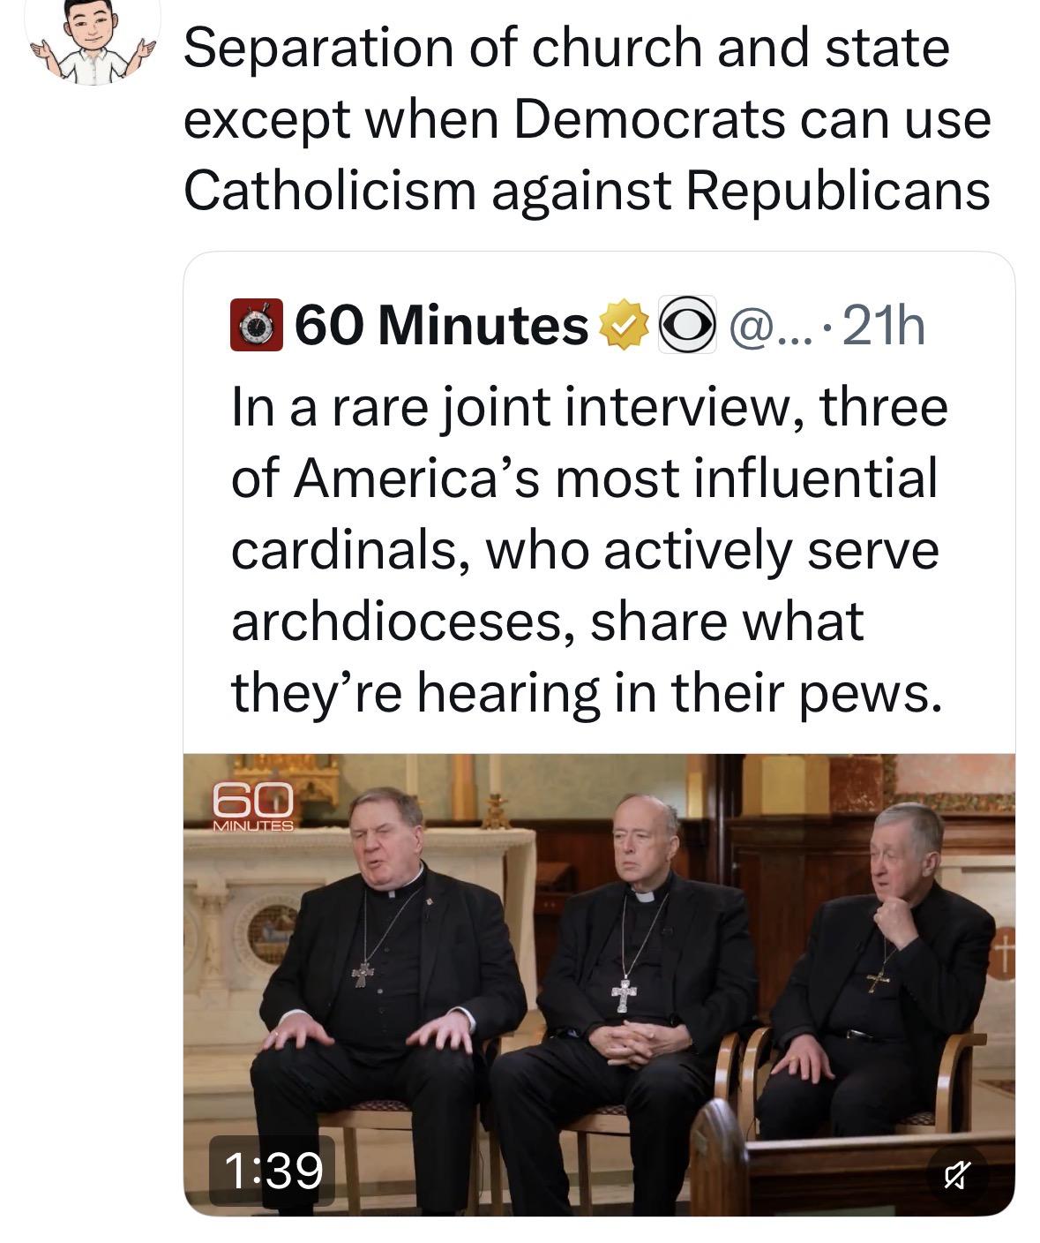Screen dimensions: 1040x1243
Task: Click the 1:39 video duration label
Action: point(273,1170)
